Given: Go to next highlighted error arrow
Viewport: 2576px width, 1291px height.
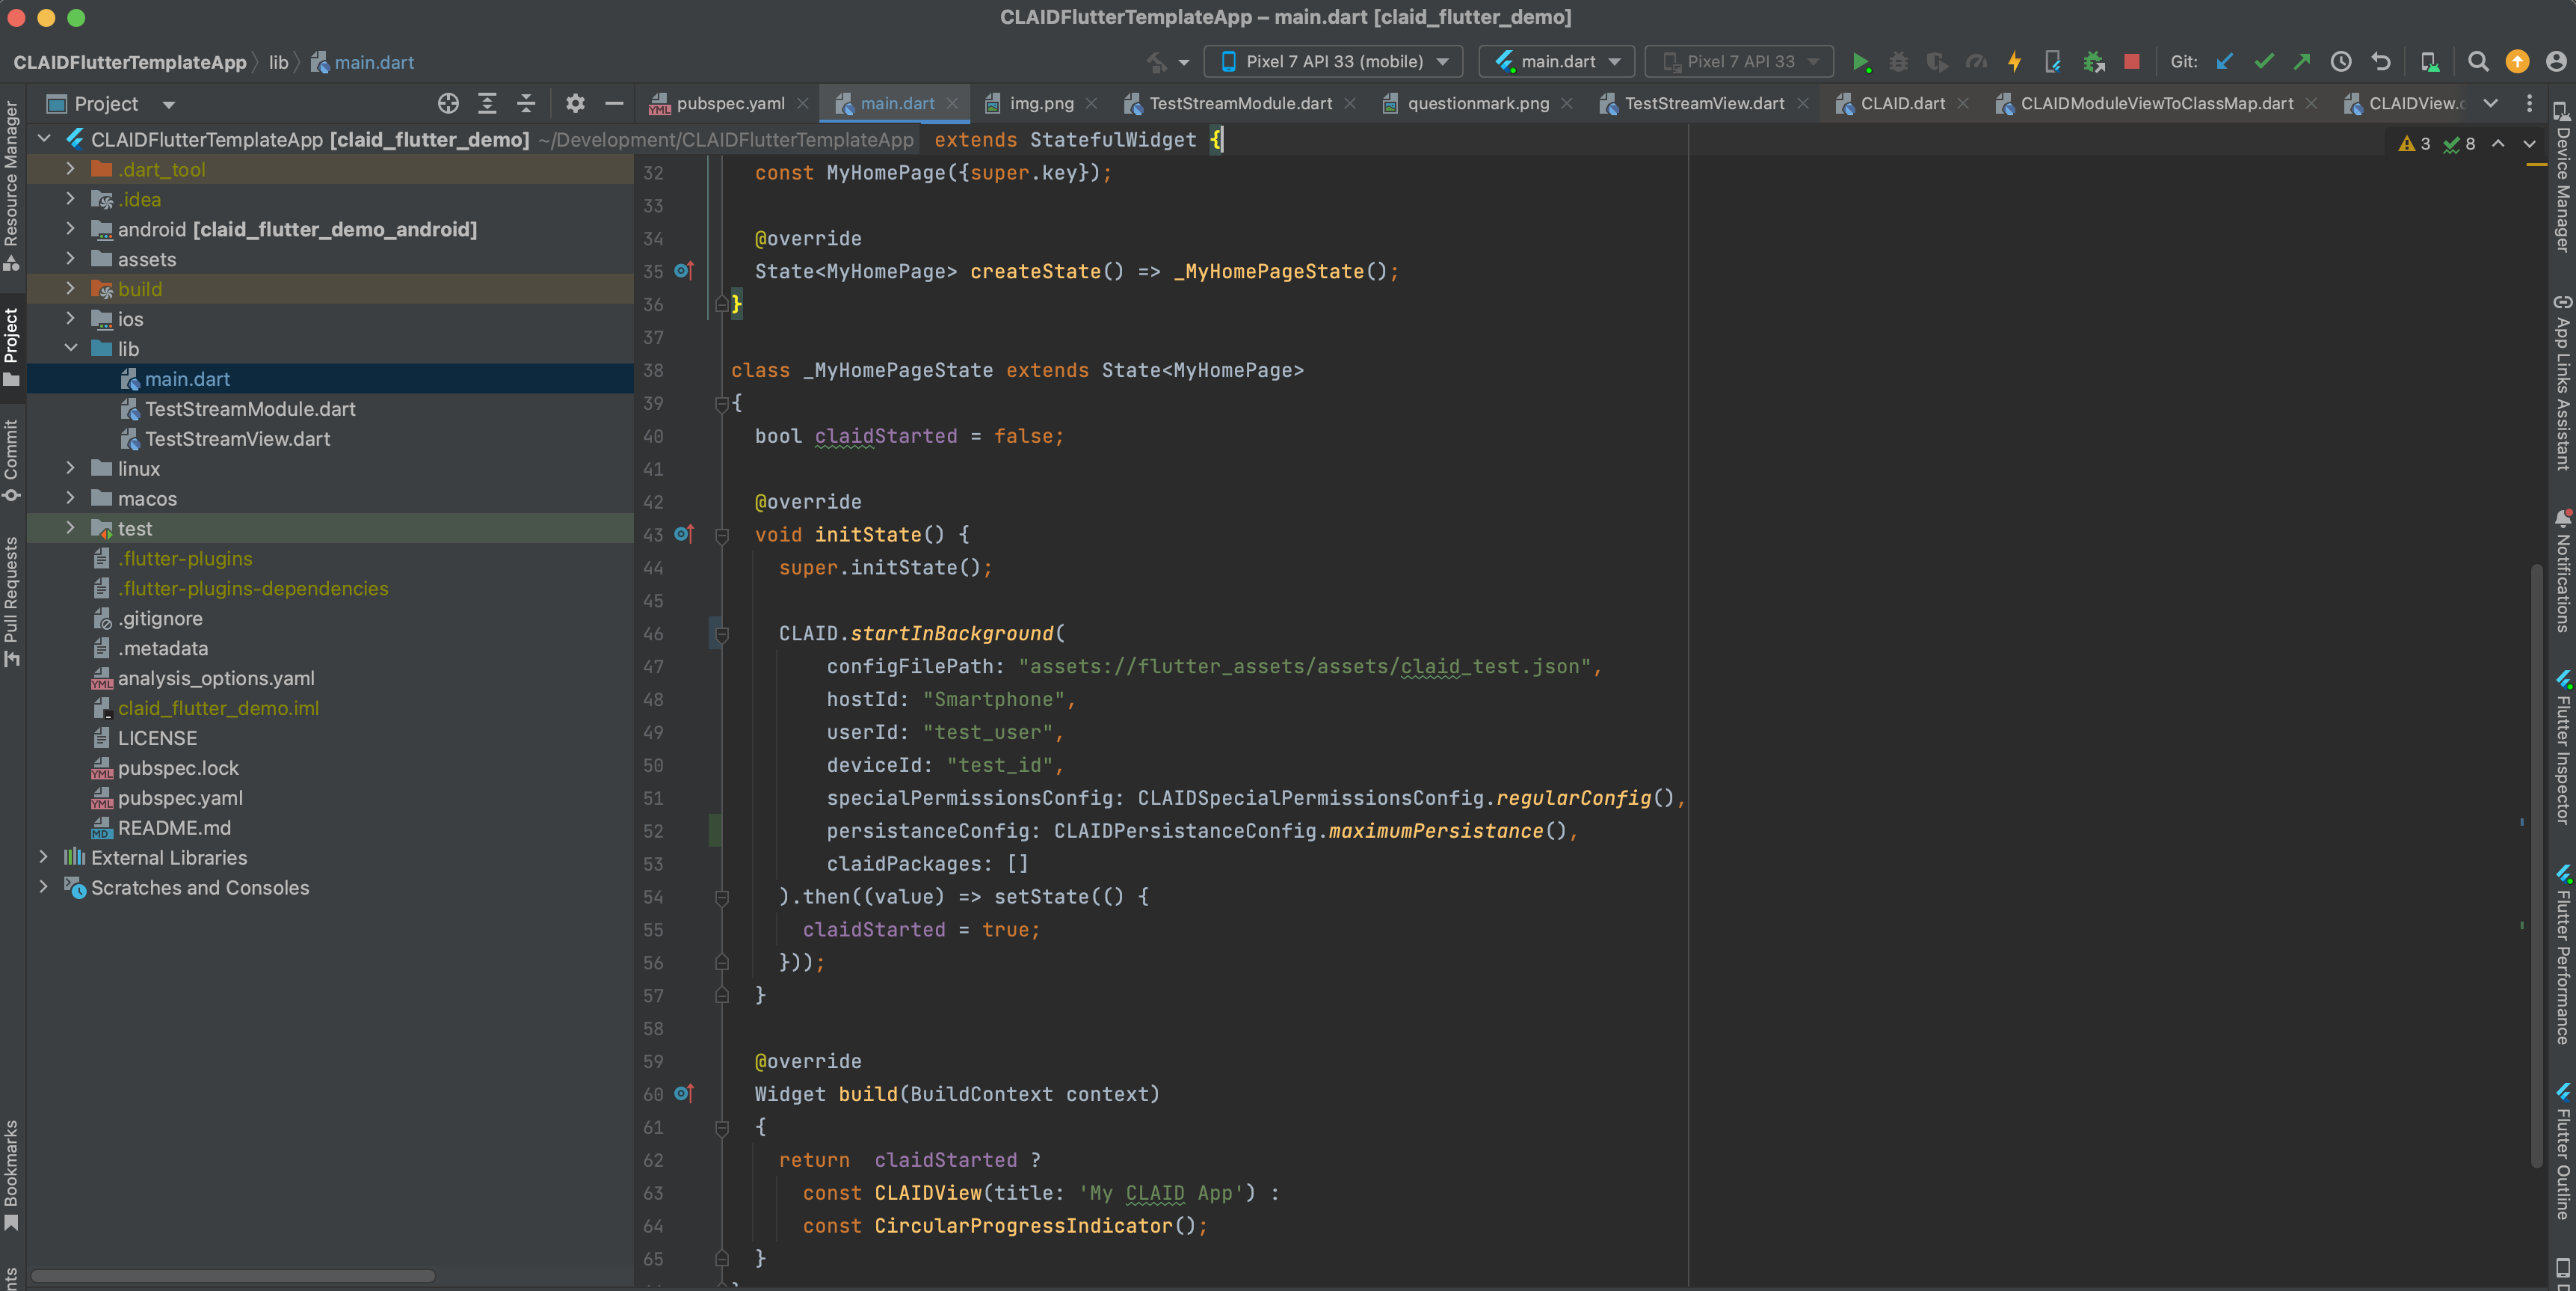Looking at the screenshot, I should [2530, 144].
